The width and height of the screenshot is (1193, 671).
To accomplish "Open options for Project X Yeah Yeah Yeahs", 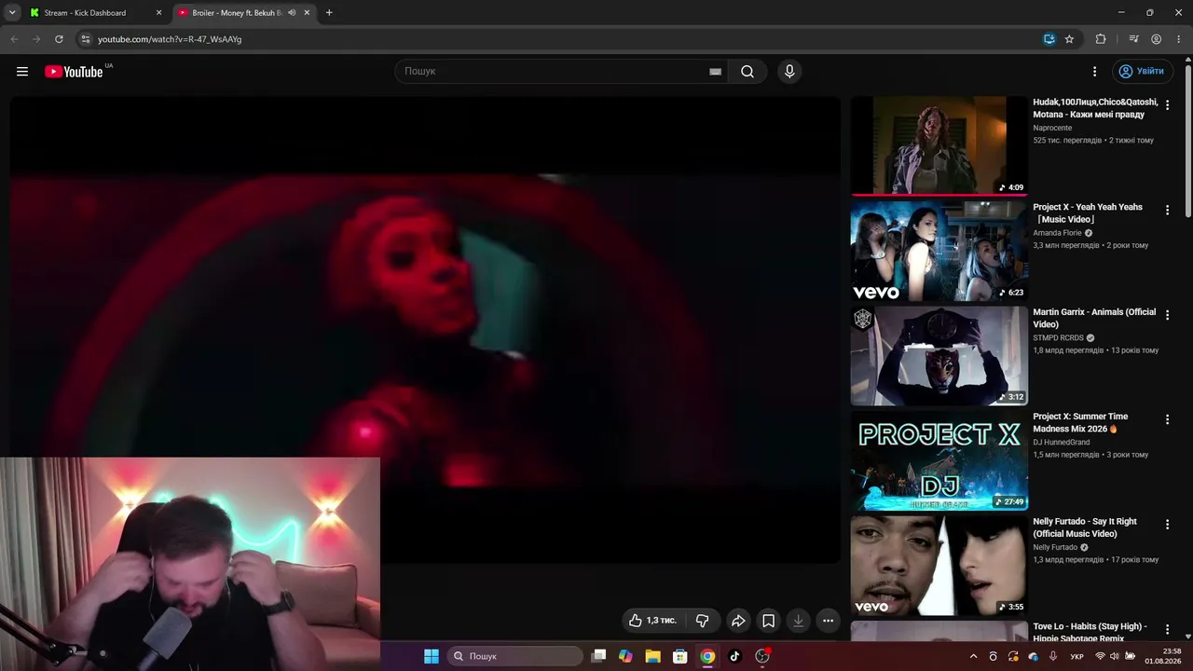I will pos(1167,211).
